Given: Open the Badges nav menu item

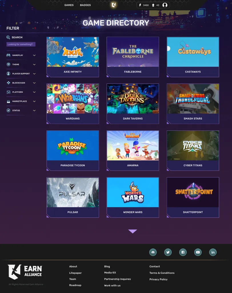Looking at the screenshot, I should tap(85, 5).
